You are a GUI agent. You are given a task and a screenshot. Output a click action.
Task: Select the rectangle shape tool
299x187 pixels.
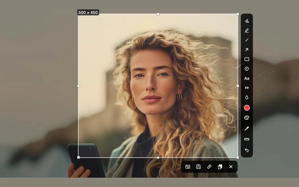click(247, 59)
